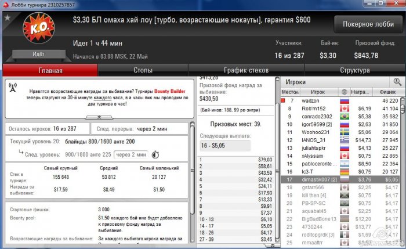Click the Идёт status button
The image size is (406, 249).
pyautogui.click(x=39, y=54)
